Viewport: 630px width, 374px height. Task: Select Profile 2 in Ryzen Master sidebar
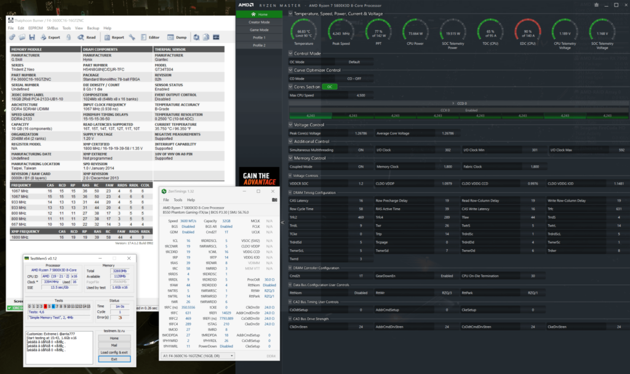point(259,45)
